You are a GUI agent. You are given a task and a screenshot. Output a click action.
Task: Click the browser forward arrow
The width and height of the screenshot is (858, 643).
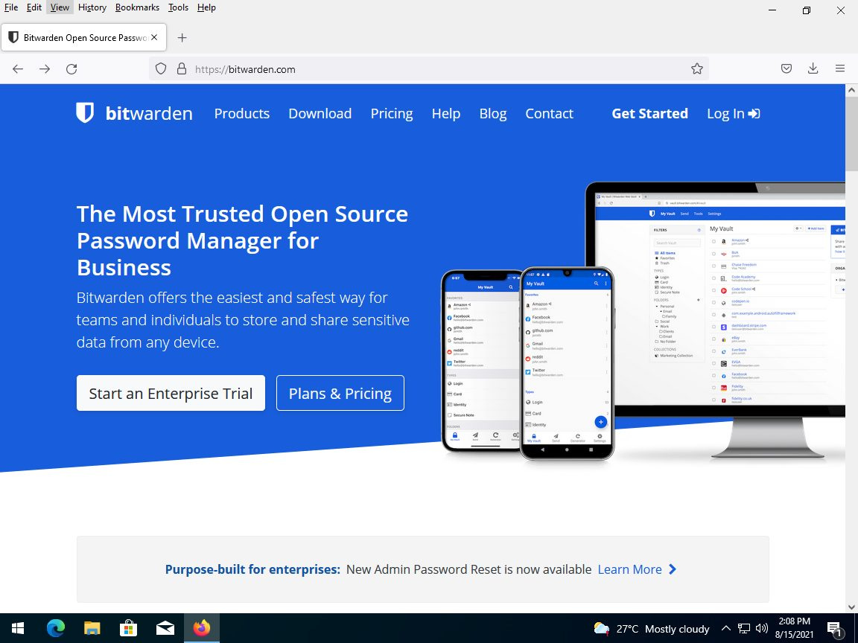pyautogui.click(x=45, y=69)
